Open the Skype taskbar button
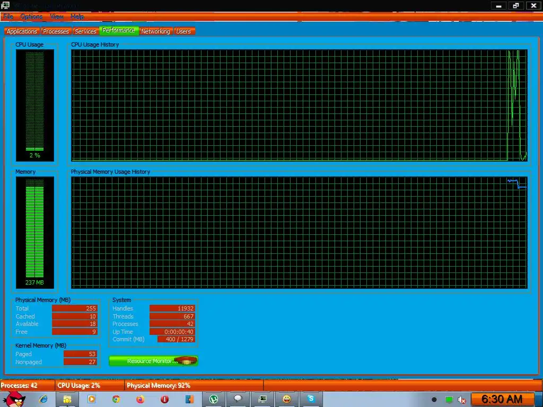Screen dimensions: 543x407 click(311, 399)
